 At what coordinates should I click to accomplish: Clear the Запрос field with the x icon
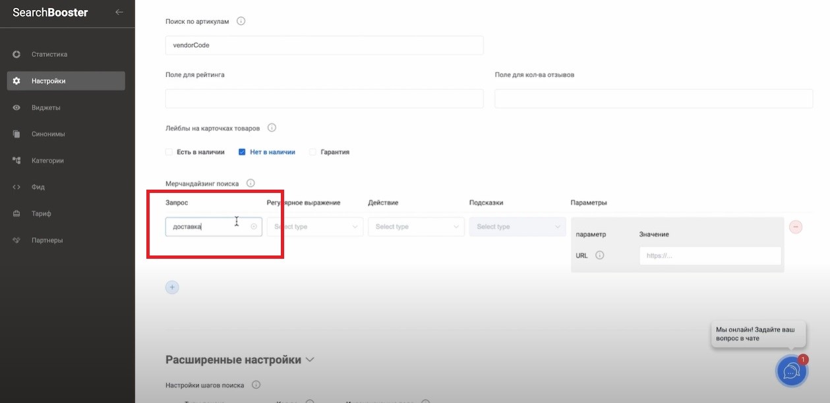(x=254, y=227)
